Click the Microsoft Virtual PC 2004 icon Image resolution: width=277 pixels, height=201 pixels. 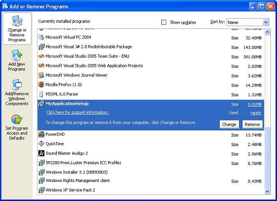click(41, 37)
